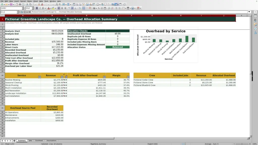
Task: Open the Borders dropdown arrow
Action: (126, 8)
